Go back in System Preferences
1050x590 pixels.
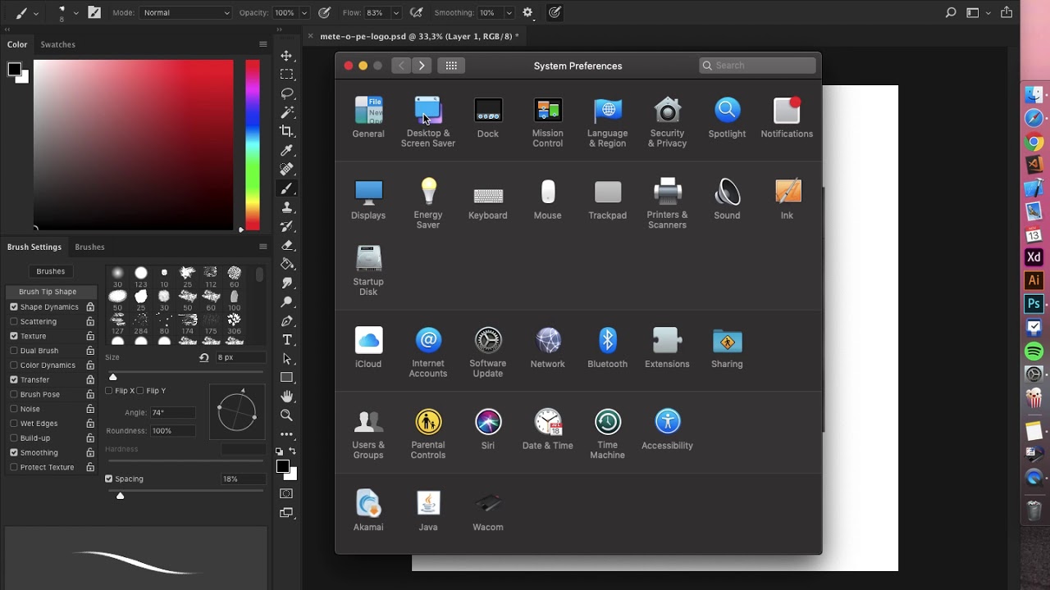pyautogui.click(x=401, y=66)
